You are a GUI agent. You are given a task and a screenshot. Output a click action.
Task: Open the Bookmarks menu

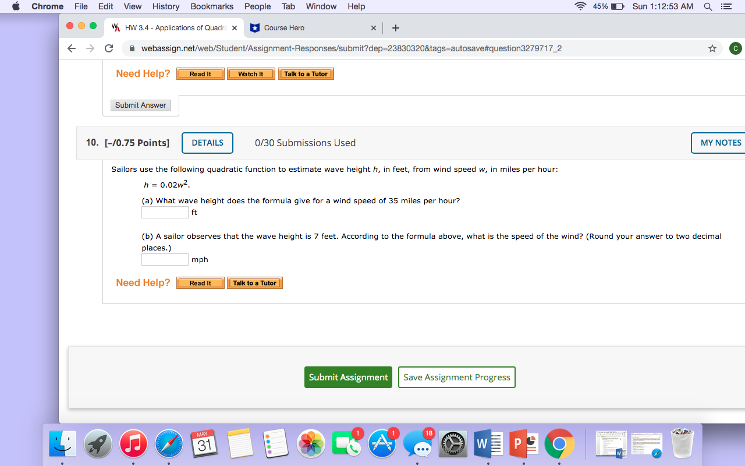pos(212,6)
